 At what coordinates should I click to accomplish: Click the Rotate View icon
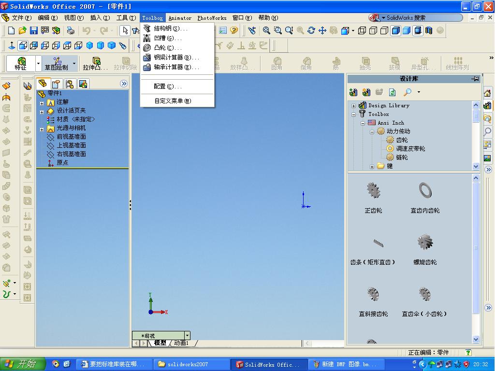pos(311,30)
